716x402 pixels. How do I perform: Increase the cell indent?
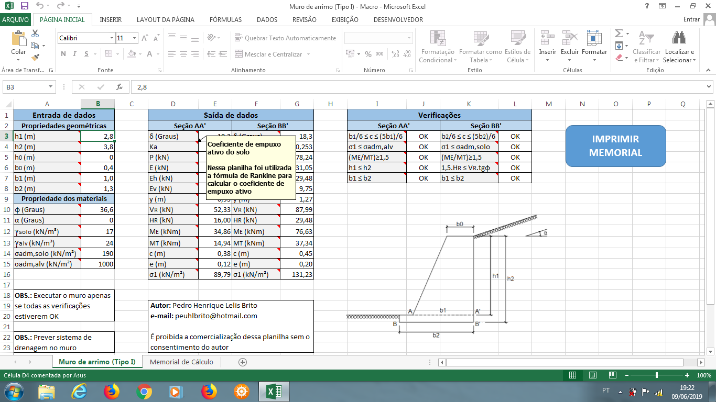[223, 54]
